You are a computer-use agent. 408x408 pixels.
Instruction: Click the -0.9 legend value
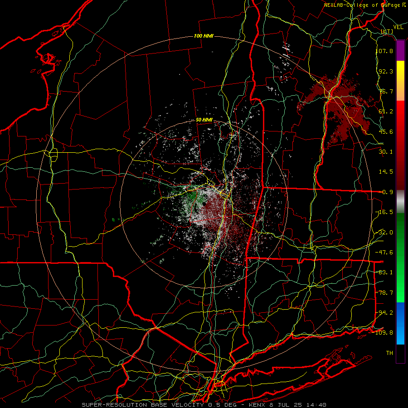pos(386,192)
